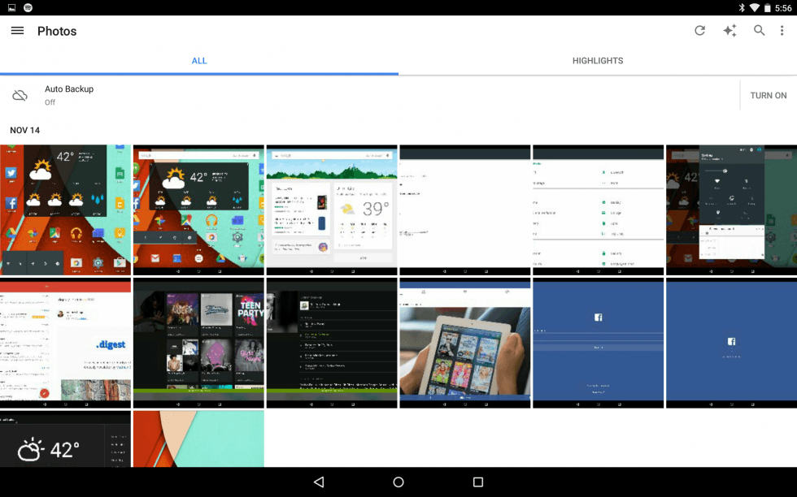Open Auto Awesome sparkle icon
Screen dimensions: 797x497
pos(729,31)
